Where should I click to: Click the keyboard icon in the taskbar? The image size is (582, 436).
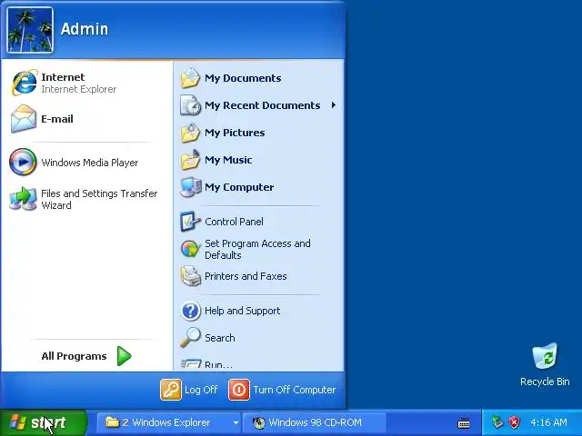coord(464,422)
